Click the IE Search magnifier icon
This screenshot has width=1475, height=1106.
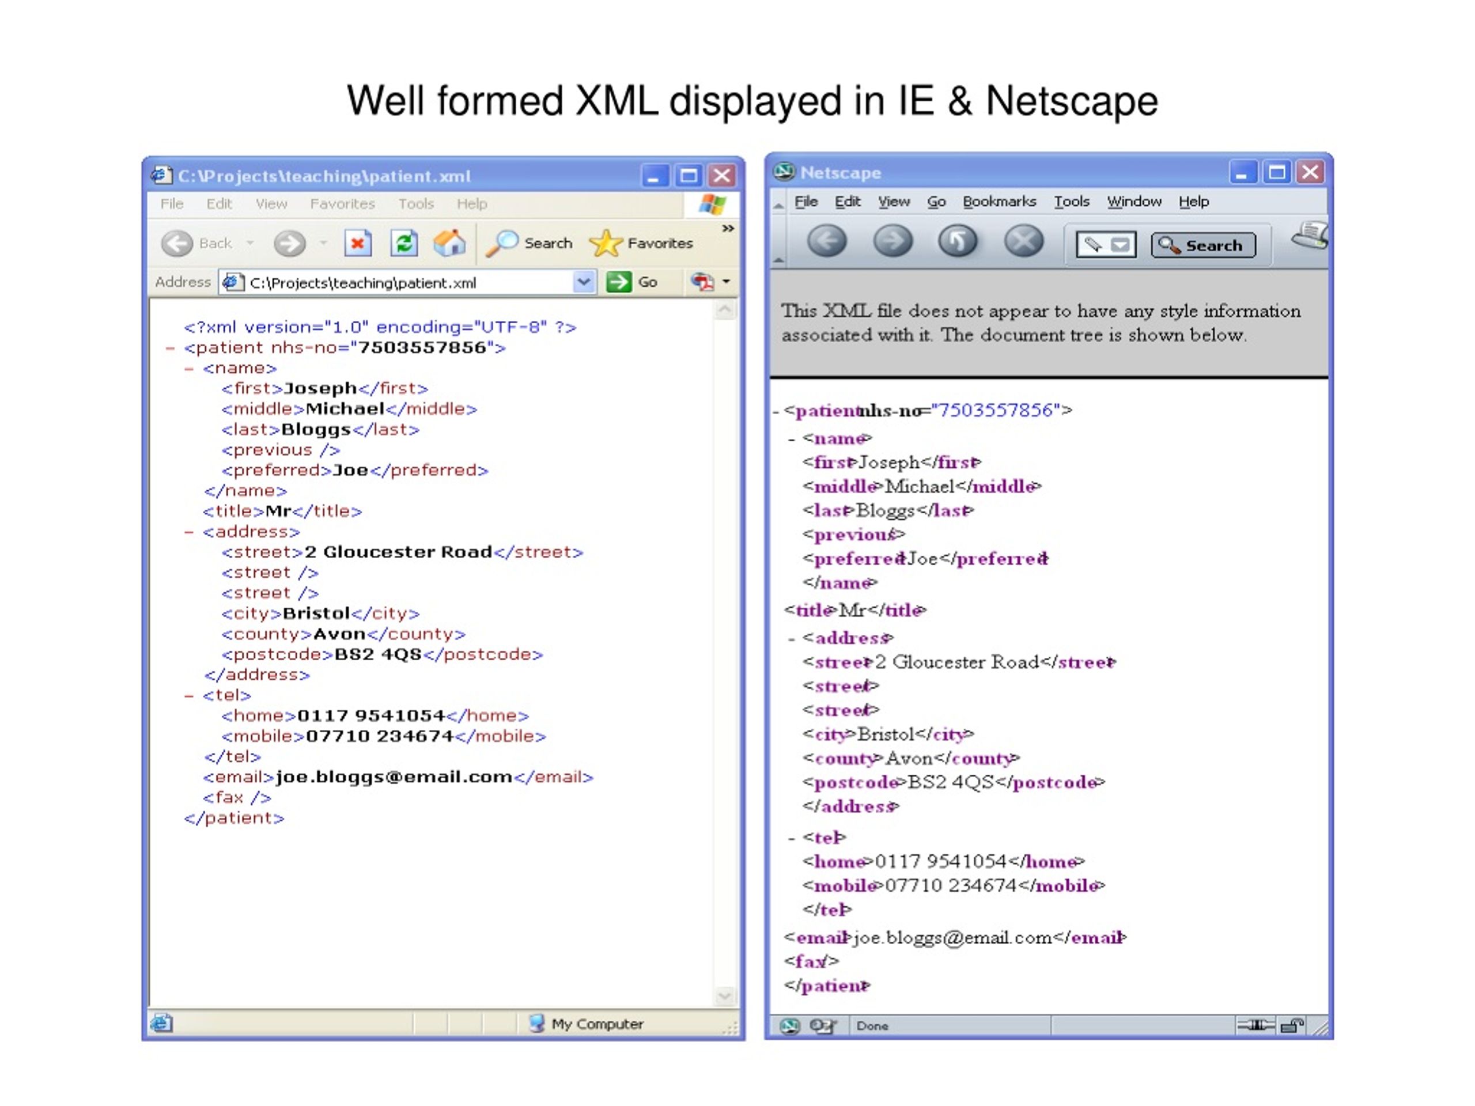pos(501,244)
